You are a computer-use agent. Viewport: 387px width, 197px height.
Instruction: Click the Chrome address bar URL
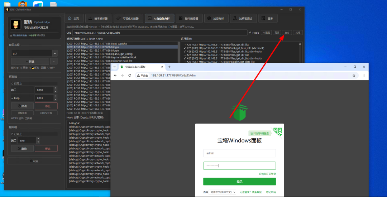click(173, 76)
